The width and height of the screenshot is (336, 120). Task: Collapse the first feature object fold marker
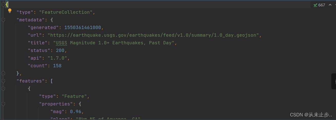pos(3,89)
